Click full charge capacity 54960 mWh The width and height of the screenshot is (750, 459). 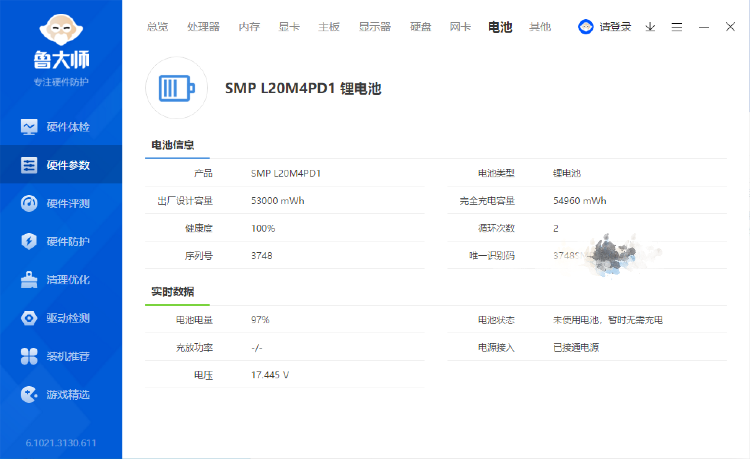[579, 201]
